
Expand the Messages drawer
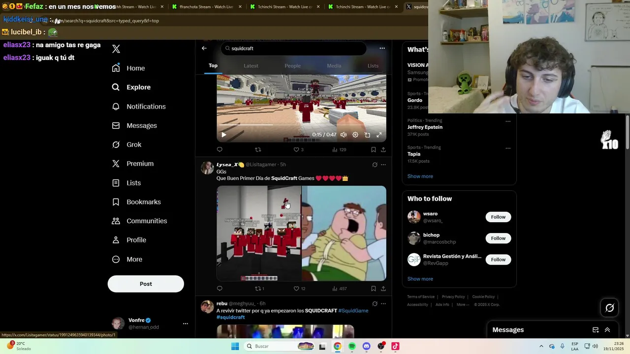point(607,330)
